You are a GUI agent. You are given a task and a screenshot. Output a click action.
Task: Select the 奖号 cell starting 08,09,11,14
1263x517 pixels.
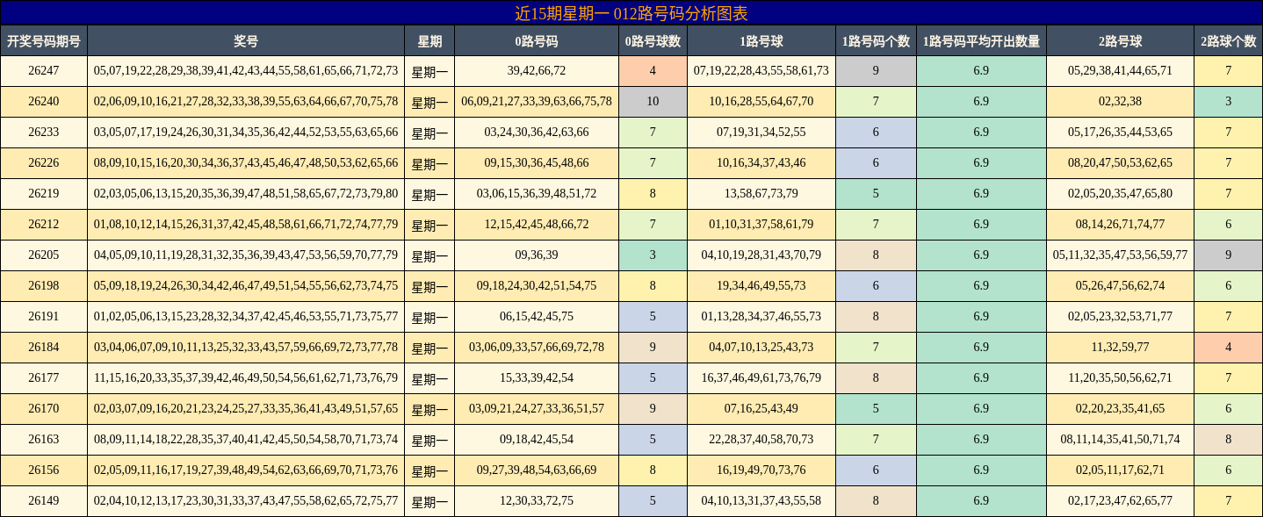(246, 440)
